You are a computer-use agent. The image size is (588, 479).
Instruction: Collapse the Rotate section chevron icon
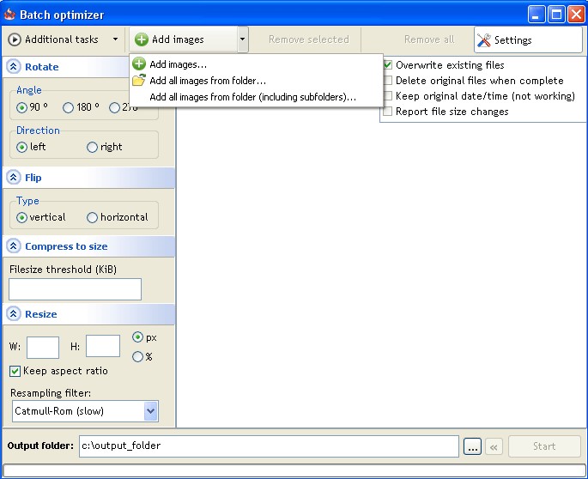pos(14,67)
